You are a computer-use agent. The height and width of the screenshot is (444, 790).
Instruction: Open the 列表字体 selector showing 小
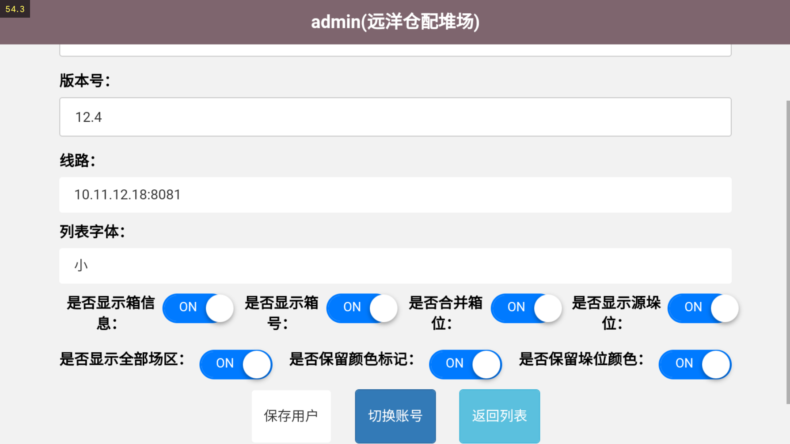[x=395, y=265]
